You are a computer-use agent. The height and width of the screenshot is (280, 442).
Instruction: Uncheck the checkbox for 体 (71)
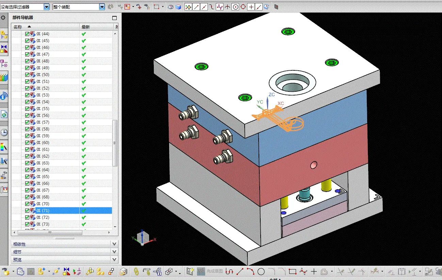coord(27,211)
